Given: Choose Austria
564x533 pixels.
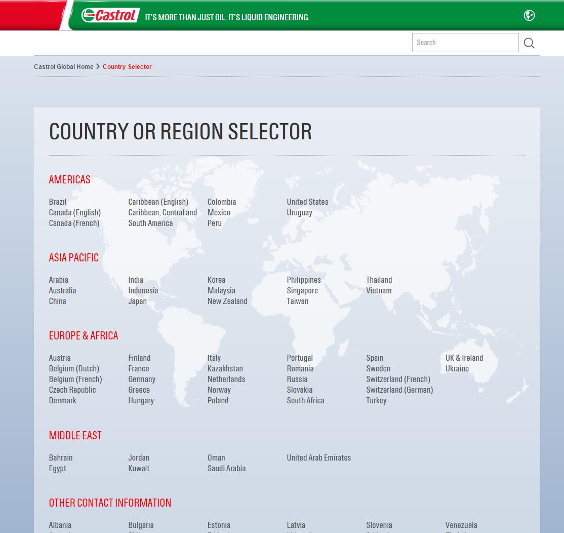Looking at the screenshot, I should (x=60, y=358).
